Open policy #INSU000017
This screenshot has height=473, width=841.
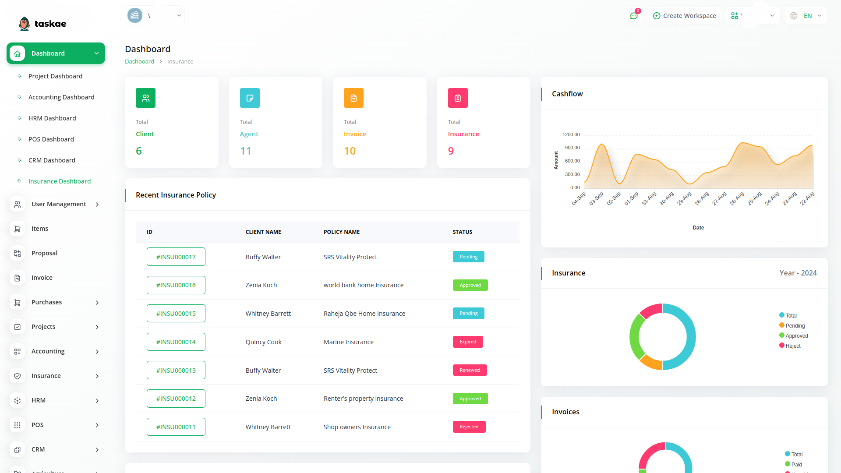point(176,257)
